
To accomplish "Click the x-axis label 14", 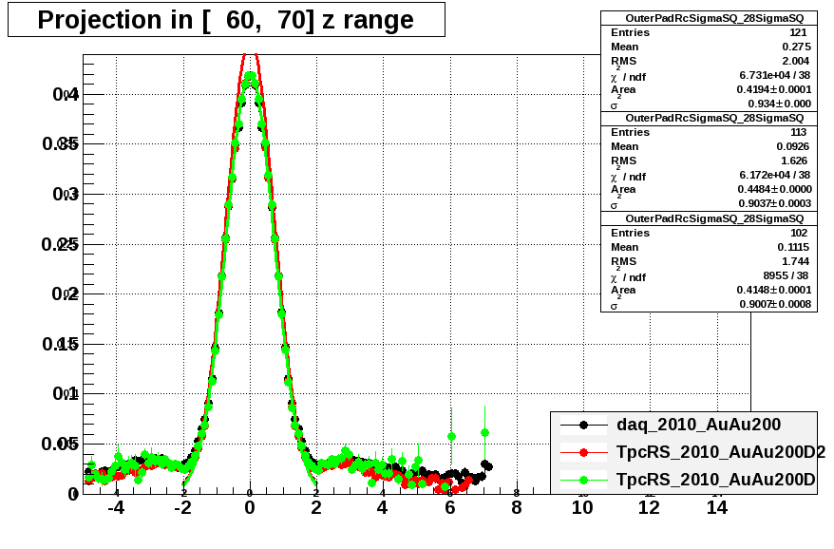I will (716, 507).
